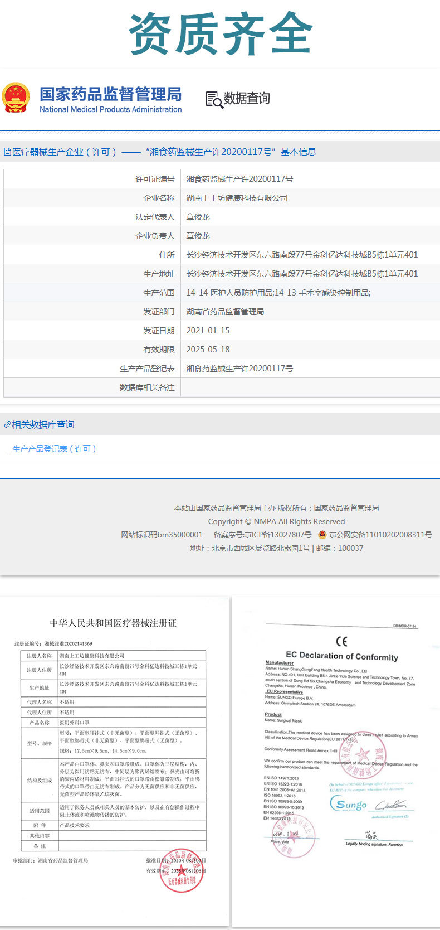Image resolution: width=440 pixels, height=930 pixels.
Task: Click the 数据查询 heading text
Action: point(247,99)
